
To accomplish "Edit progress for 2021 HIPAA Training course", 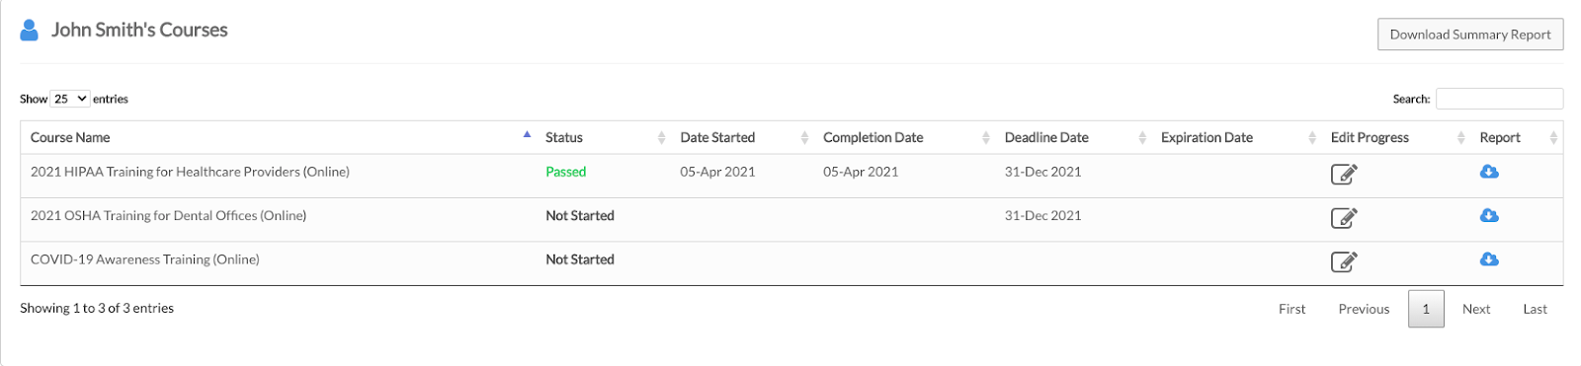I will [x=1344, y=175].
